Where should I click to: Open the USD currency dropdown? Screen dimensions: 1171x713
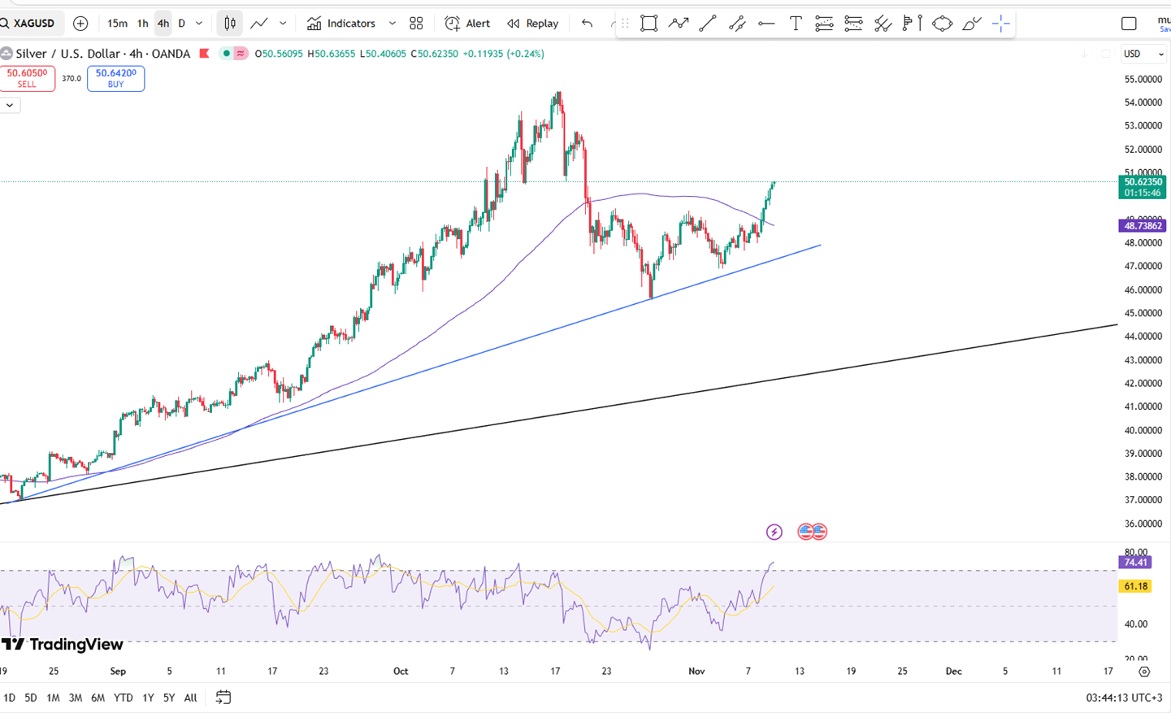click(1143, 54)
